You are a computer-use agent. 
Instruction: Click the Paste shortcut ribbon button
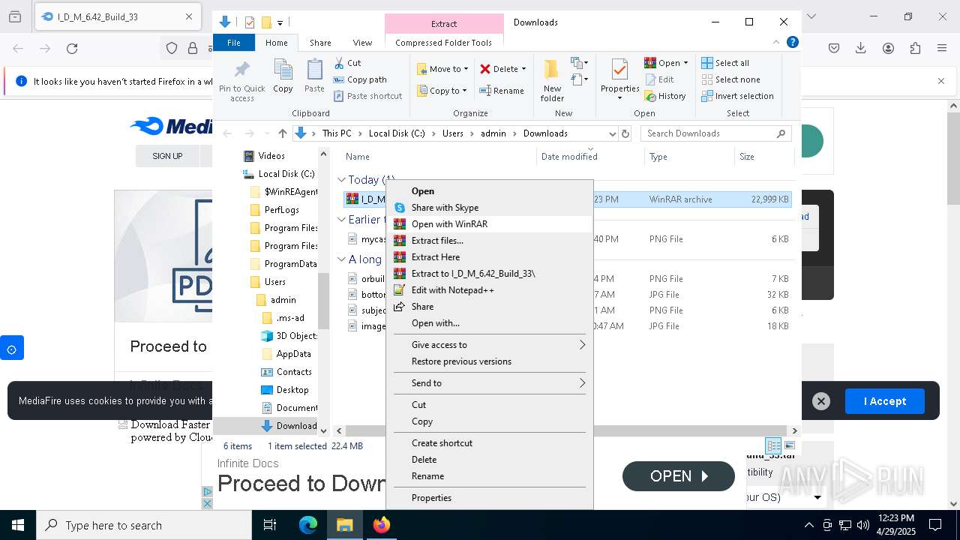coord(367,96)
